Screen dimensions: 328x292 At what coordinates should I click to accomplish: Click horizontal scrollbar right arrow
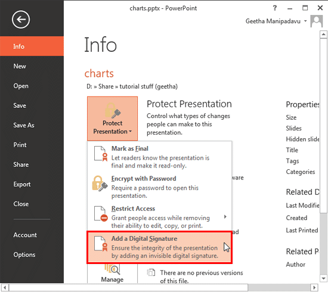pos(314,287)
